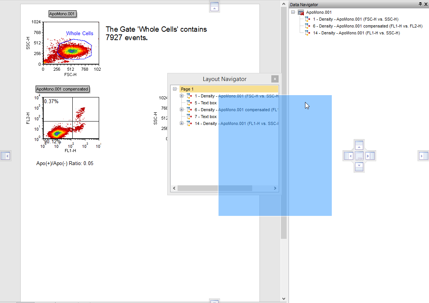This screenshot has width=429, height=303.
Task: Expand the 1 - Density node in Layout Navigator
Action: click(x=182, y=96)
